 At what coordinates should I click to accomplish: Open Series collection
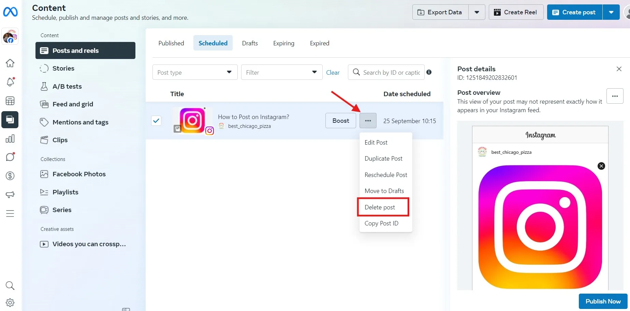click(85, 210)
